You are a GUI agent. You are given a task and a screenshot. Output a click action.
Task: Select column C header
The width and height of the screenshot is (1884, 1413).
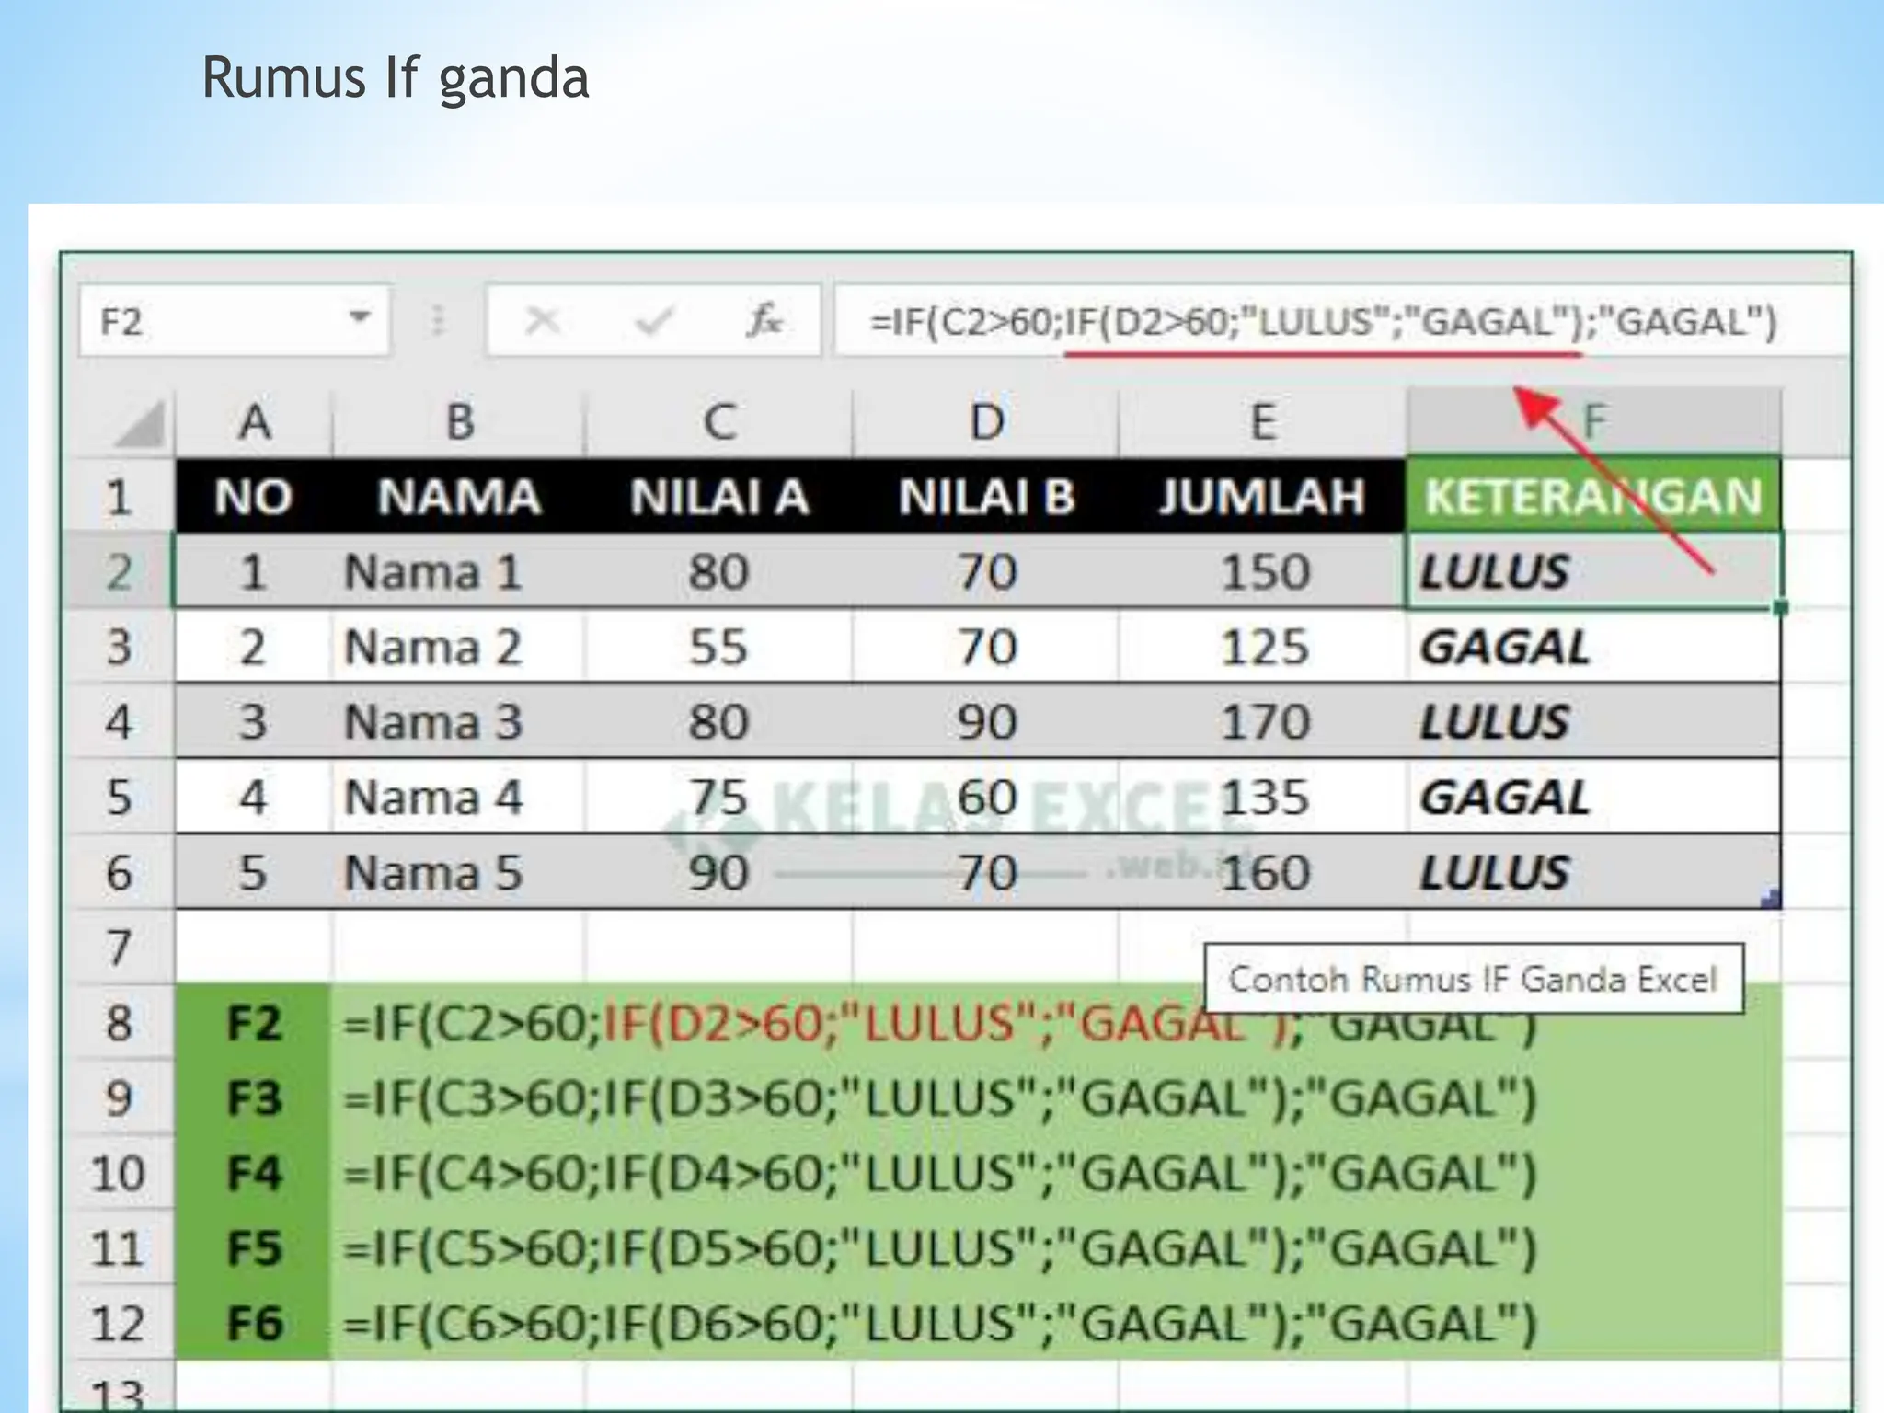coord(719,423)
